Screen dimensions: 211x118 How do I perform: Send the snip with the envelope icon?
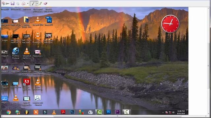pos(23,4)
